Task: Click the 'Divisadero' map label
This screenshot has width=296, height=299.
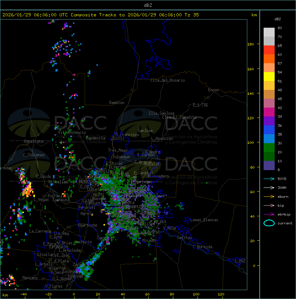Action: (x=158, y=176)
